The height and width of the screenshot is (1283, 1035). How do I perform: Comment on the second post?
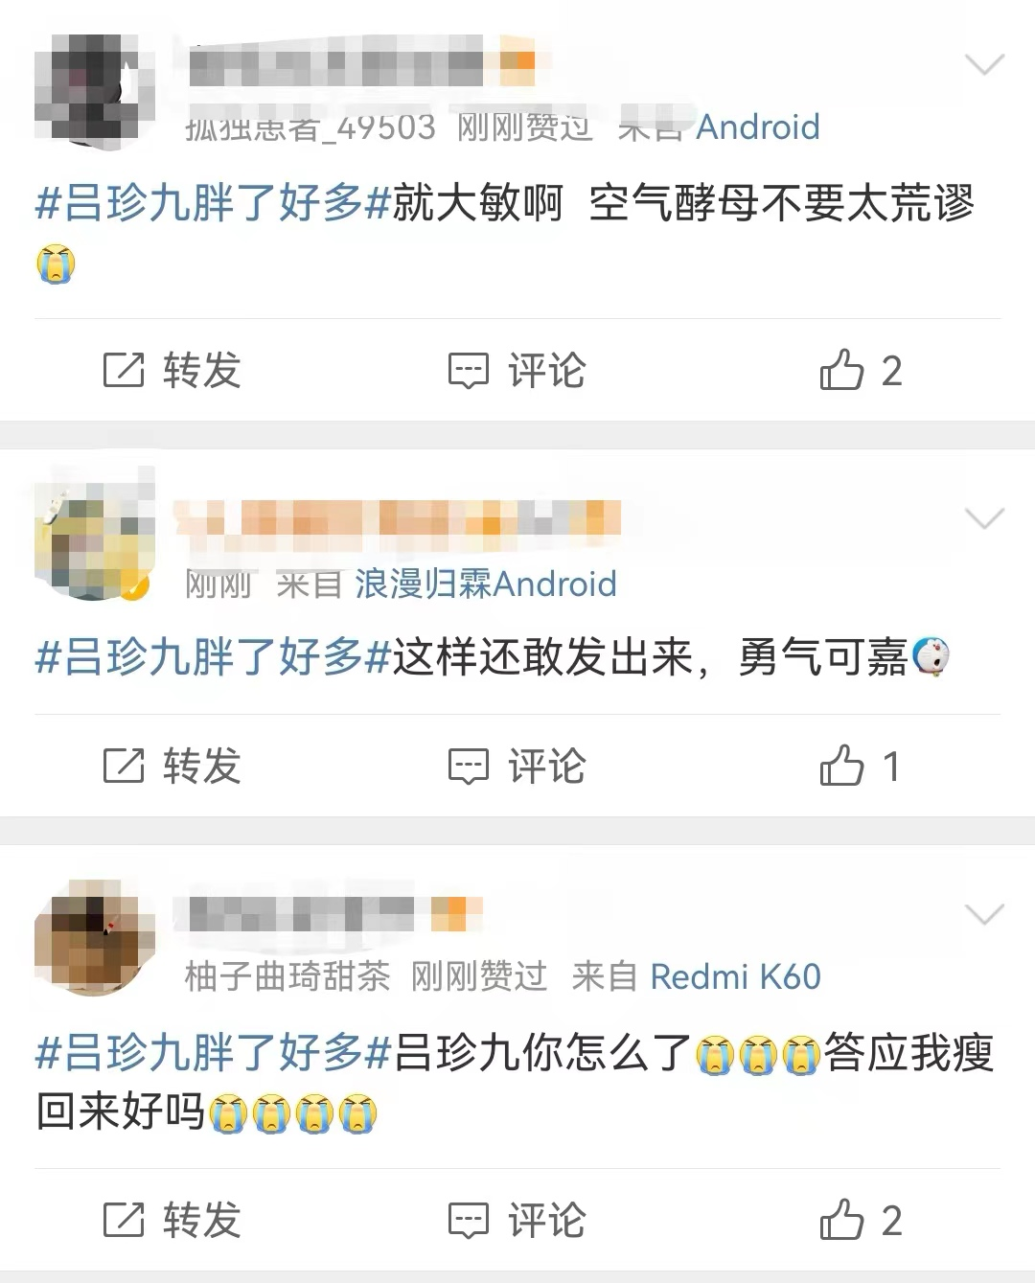tap(517, 767)
